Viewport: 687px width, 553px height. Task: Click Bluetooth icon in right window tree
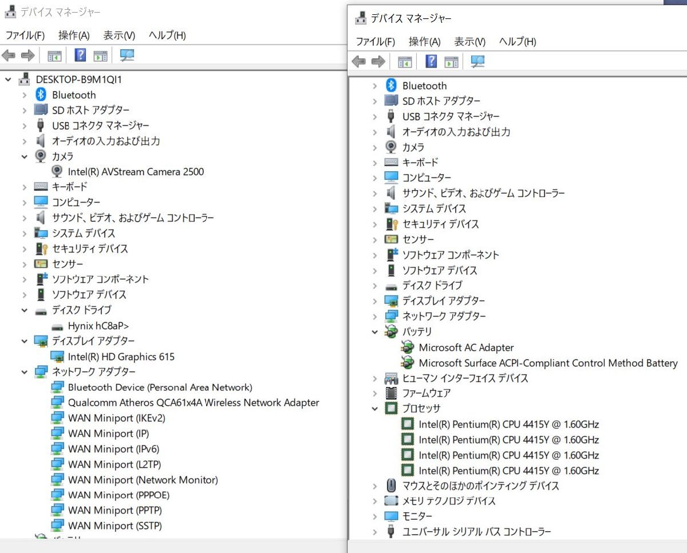pyautogui.click(x=391, y=85)
